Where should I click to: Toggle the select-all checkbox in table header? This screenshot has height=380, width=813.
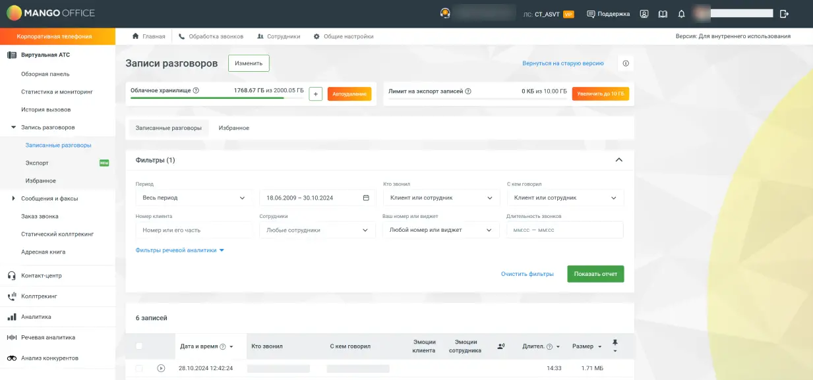point(138,346)
